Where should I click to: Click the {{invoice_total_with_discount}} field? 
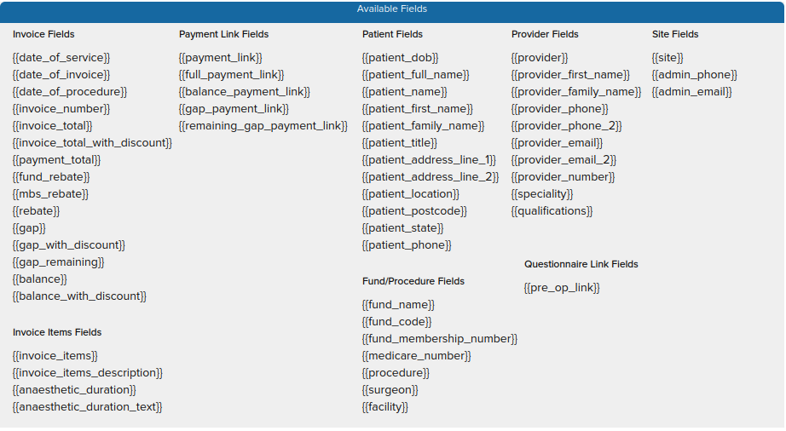point(92,143)
